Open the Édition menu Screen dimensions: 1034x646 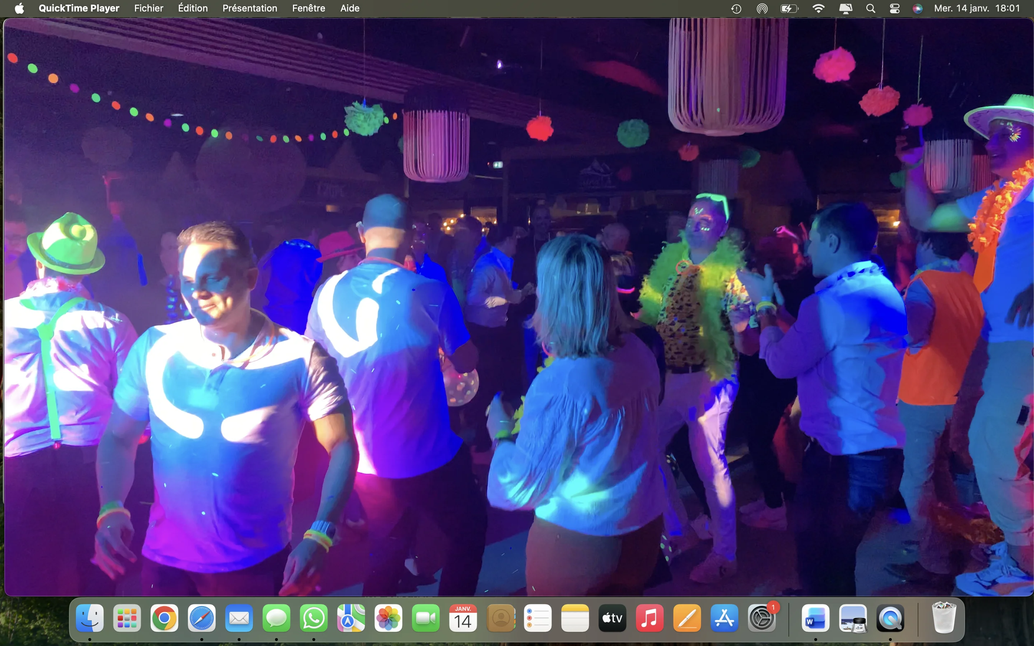pos(193,8)
